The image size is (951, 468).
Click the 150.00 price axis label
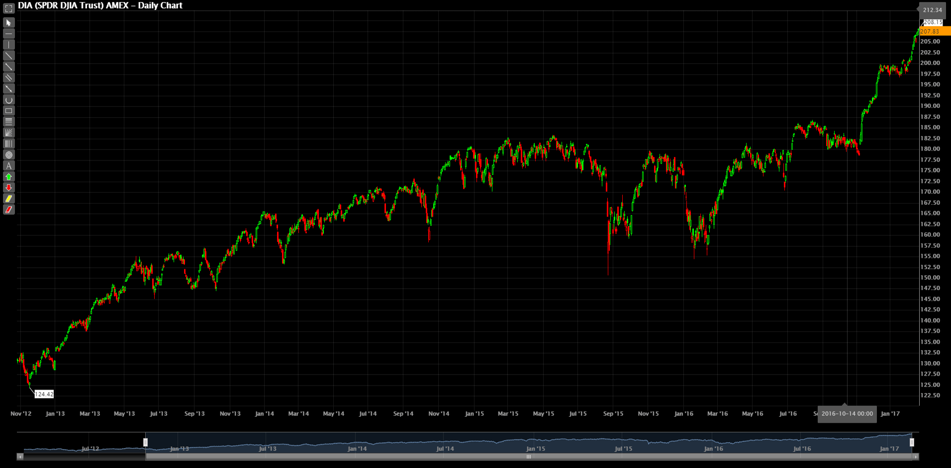point(930,278)
